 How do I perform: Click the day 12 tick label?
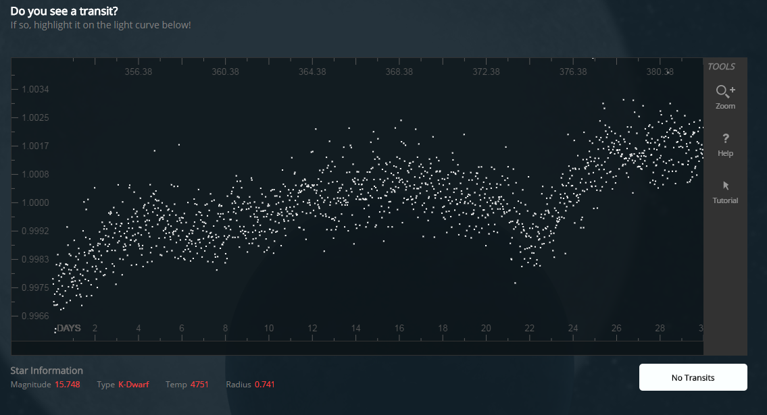coord(312,329)
